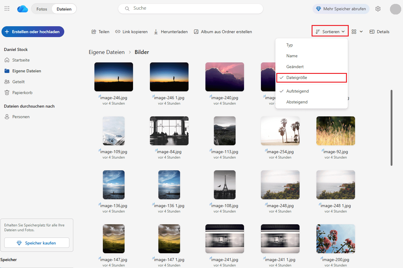Click the Herunterladen download icon
The height and width of the screenshot is (268, 403).
156,32
